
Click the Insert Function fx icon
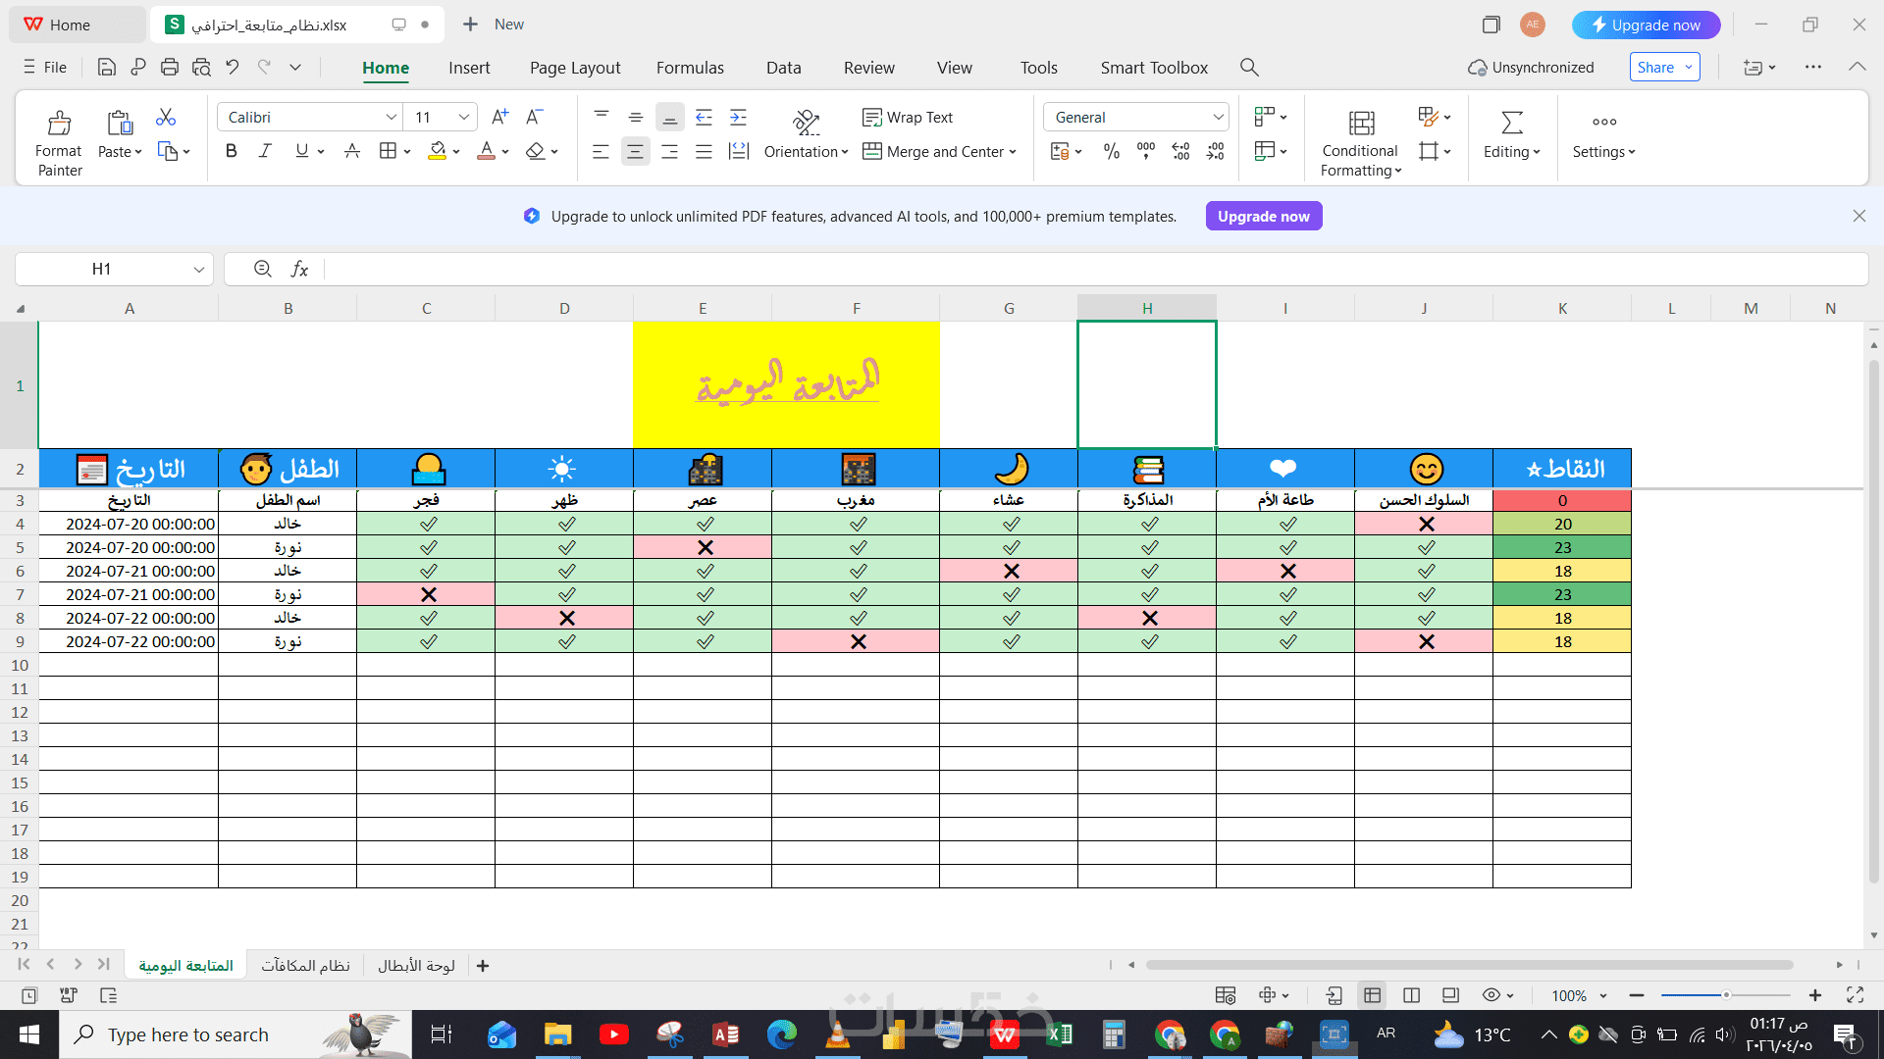[300, 269]
